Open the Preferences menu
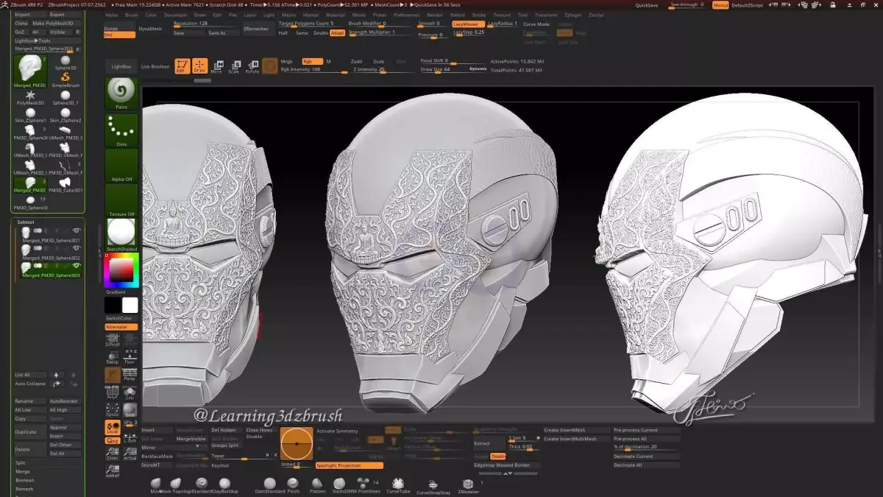Viewport: 883px width, 497px height. click(406, 15)
